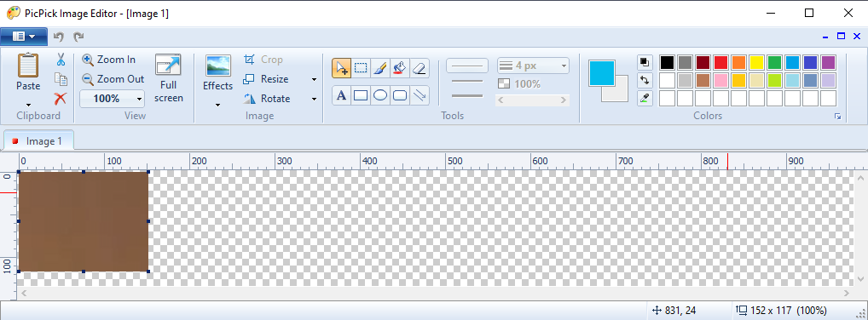Open the Effects image tool
The width and height of the screenshot is (868, 320).
point(218,73)
